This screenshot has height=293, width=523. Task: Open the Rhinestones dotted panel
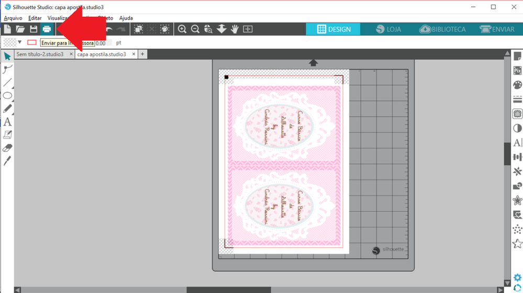coord(517,229)
